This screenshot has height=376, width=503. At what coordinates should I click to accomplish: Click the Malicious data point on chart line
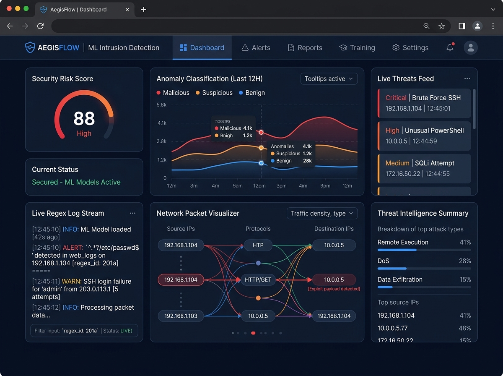(x=261, y=132)
